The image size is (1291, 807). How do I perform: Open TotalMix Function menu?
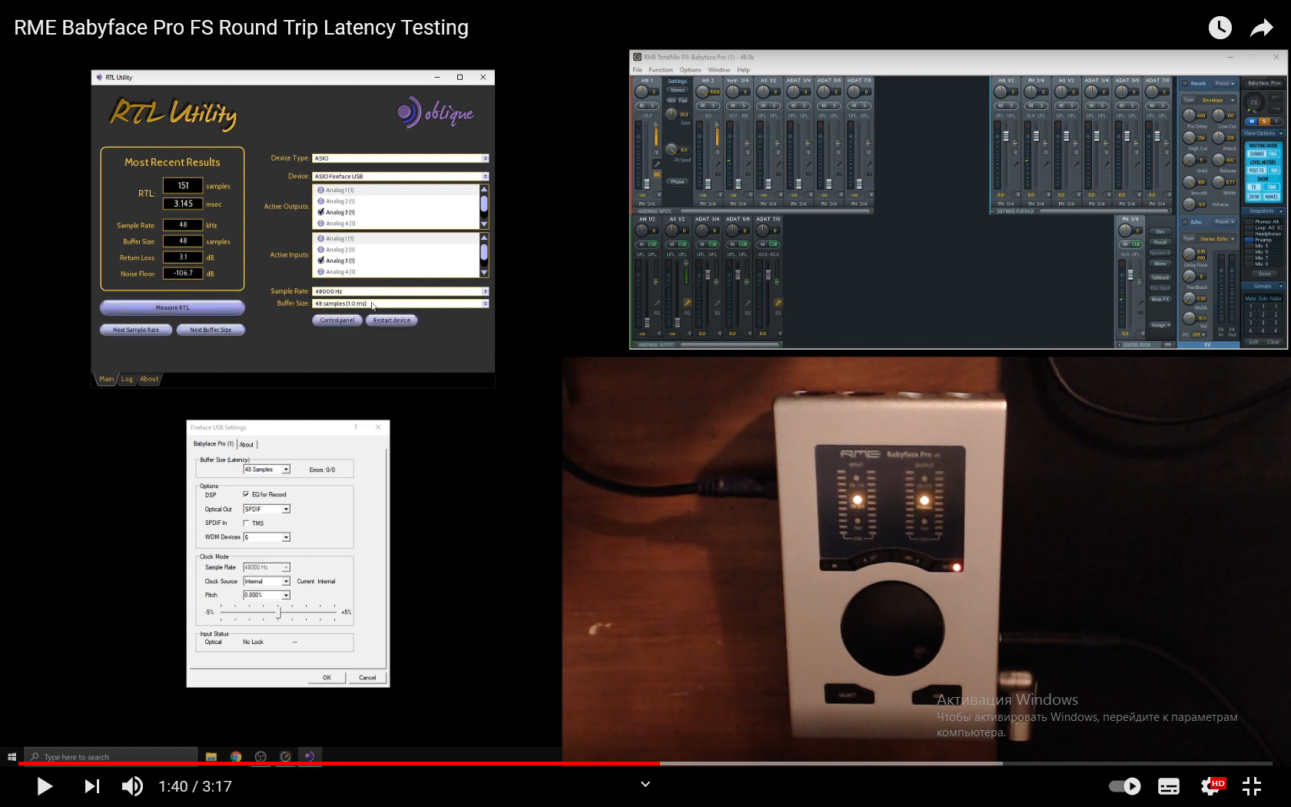coord(660,70)
